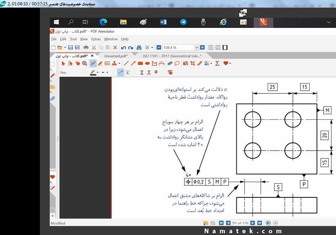The width and height of the screenshot is (336, 235).
Task: Show hidden icons chevron on taskbar
Action: (x=329, y=22)
